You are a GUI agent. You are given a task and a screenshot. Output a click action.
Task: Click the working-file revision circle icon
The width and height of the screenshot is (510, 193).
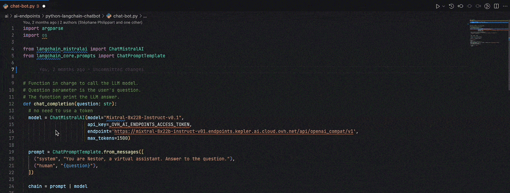469,6
